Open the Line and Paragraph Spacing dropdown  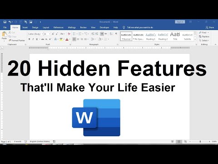[93, 39]
